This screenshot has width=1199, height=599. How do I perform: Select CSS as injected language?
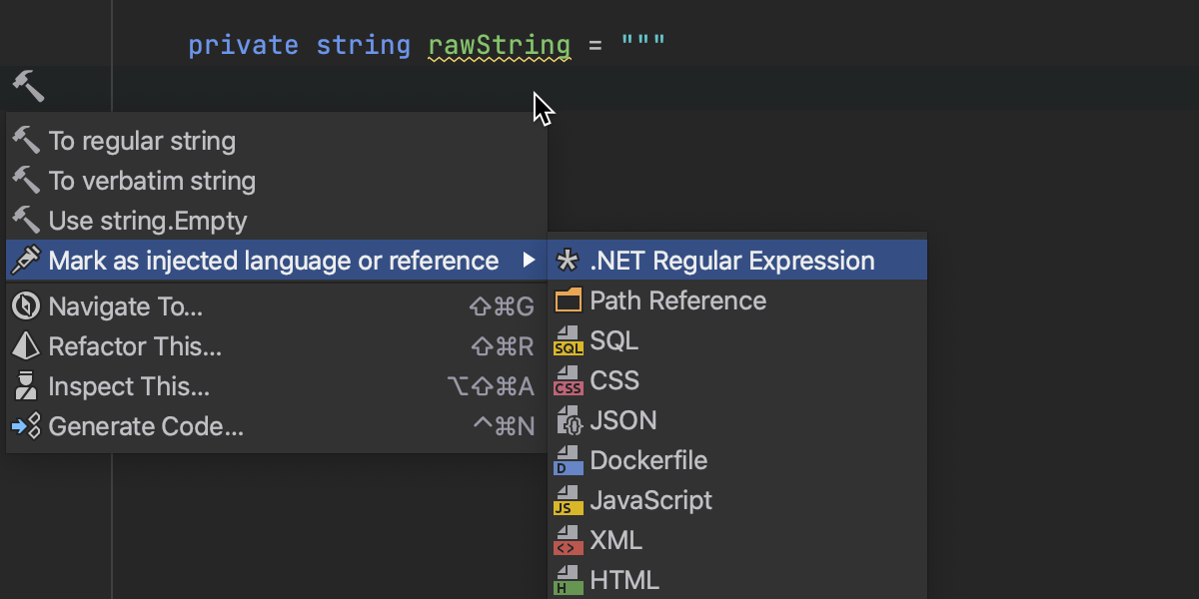(613, 380)
